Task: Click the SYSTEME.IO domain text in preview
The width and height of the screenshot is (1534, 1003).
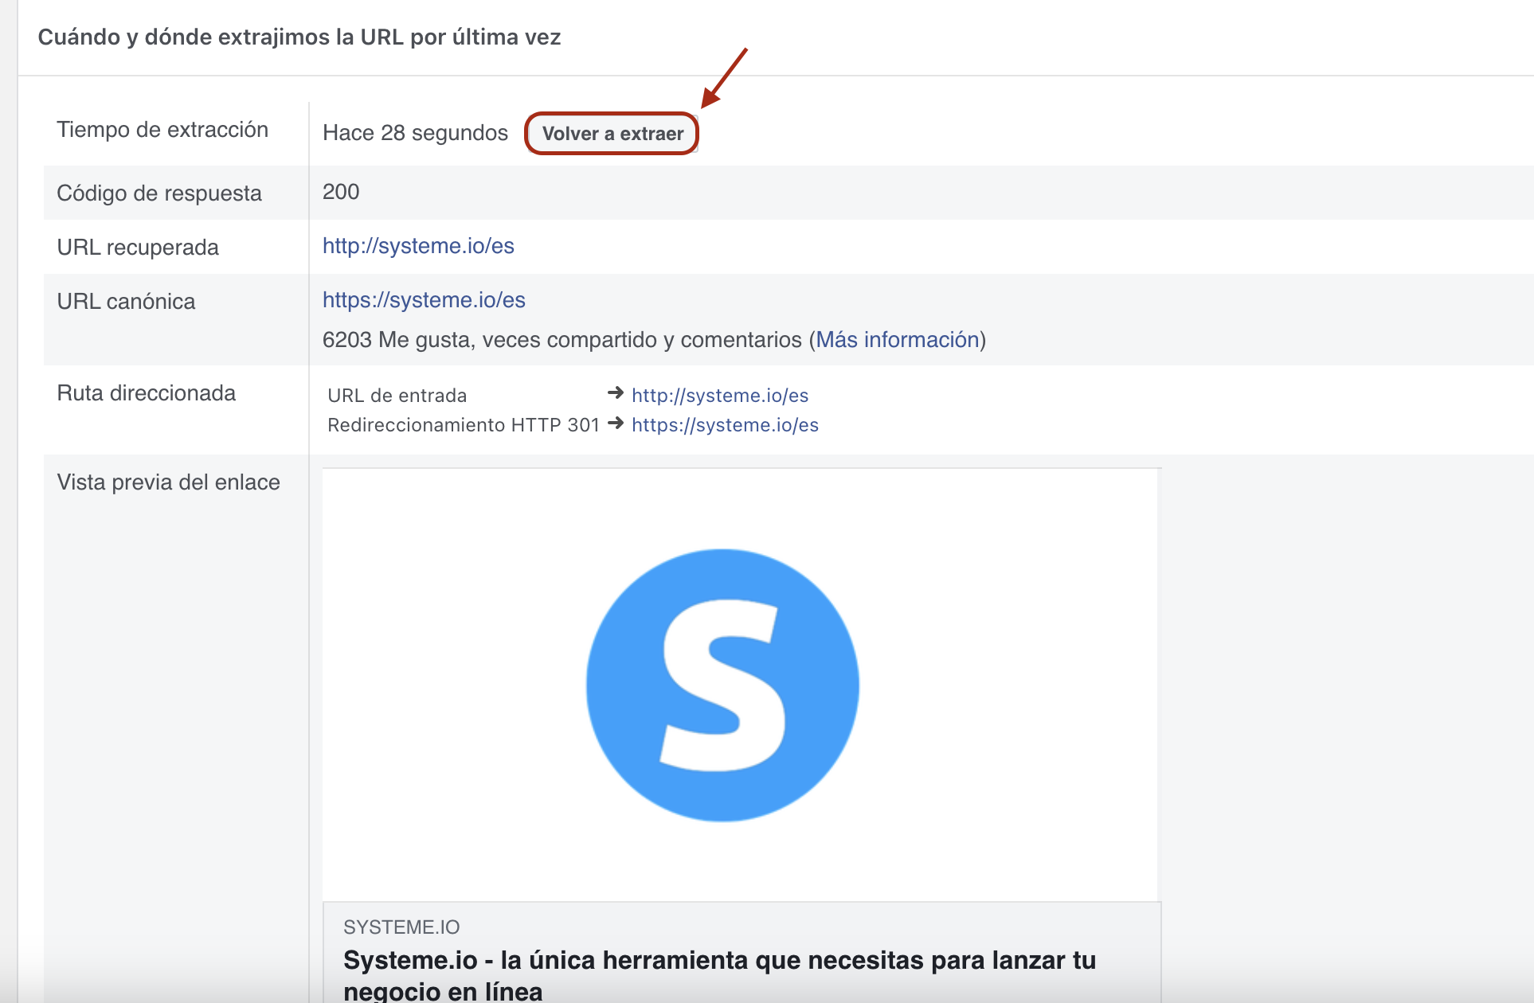Action: point(401,927)
